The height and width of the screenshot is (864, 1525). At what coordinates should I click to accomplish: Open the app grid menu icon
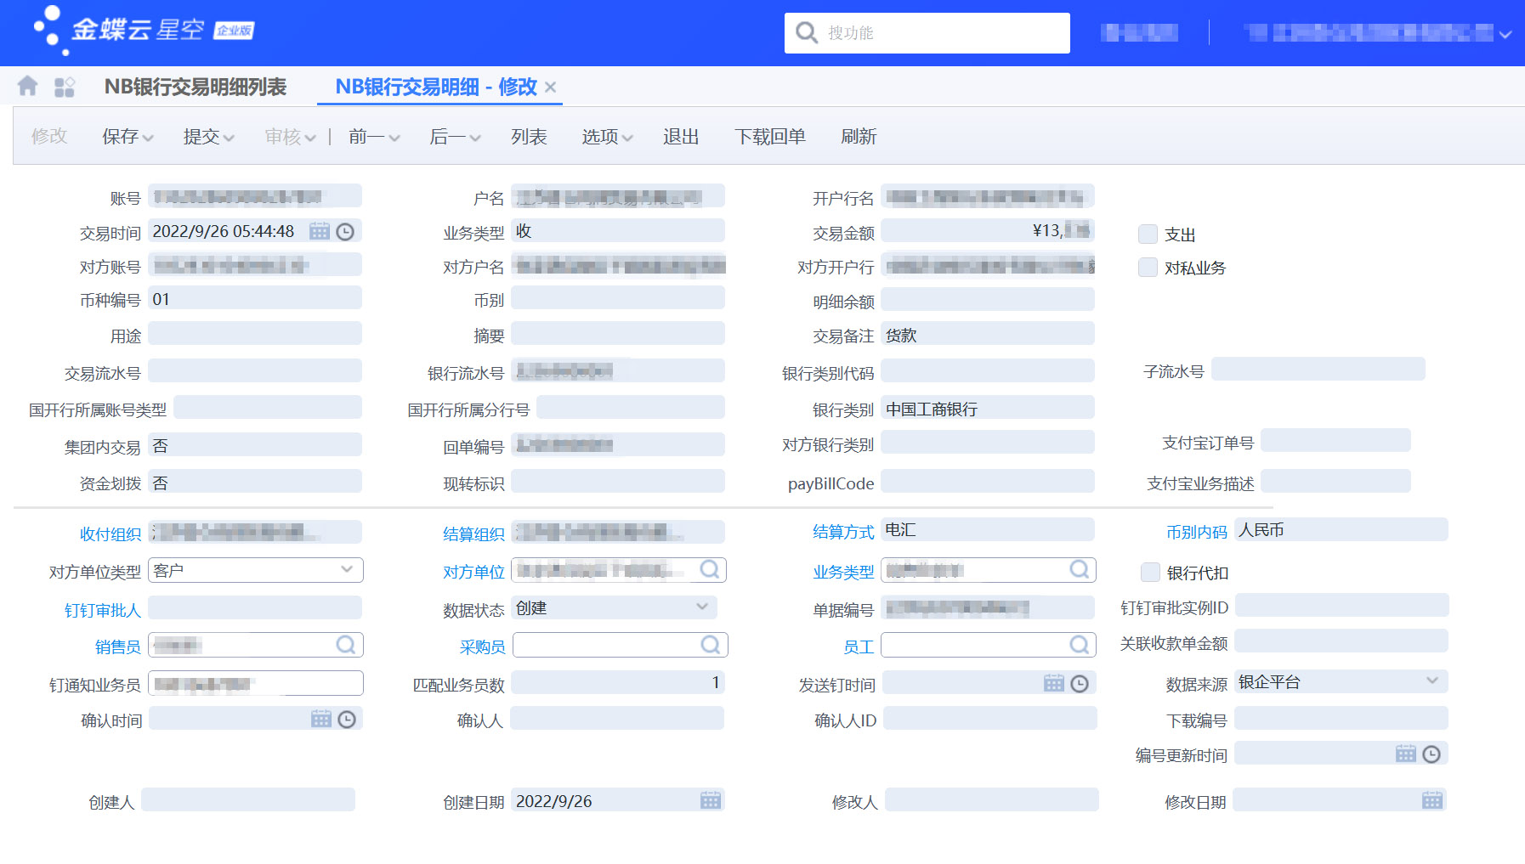65,87
